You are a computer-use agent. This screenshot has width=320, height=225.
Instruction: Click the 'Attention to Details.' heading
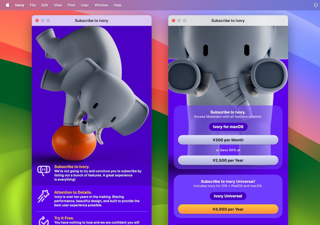(x=73, y=192)
